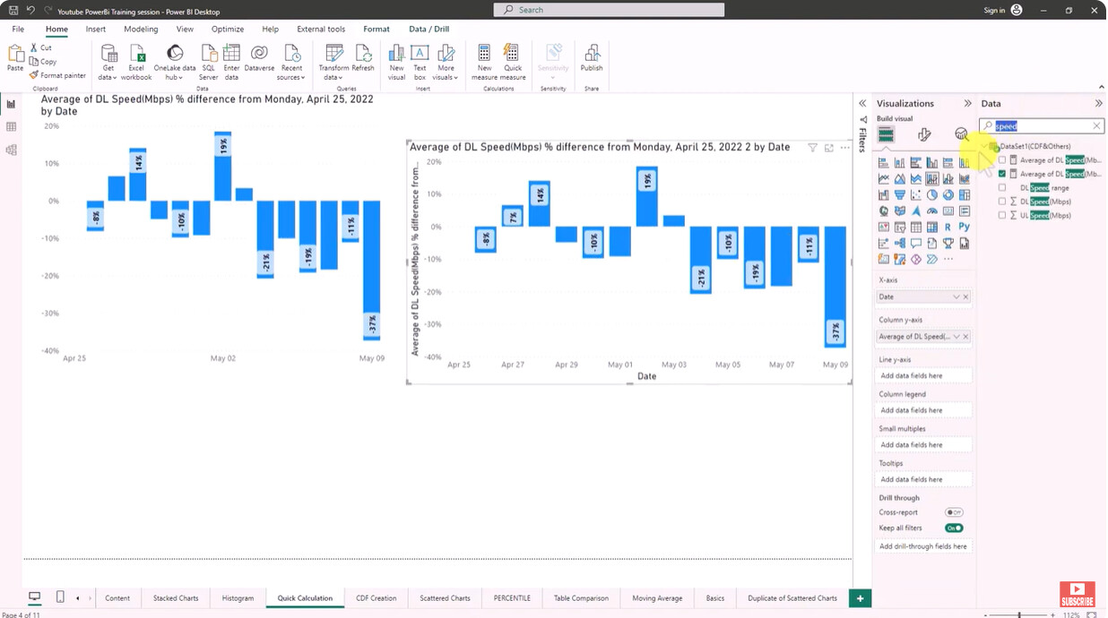Select the Scatter chart visual
Screen dimensions: 1108x618
pyautogui.click(x=914, y=195)
